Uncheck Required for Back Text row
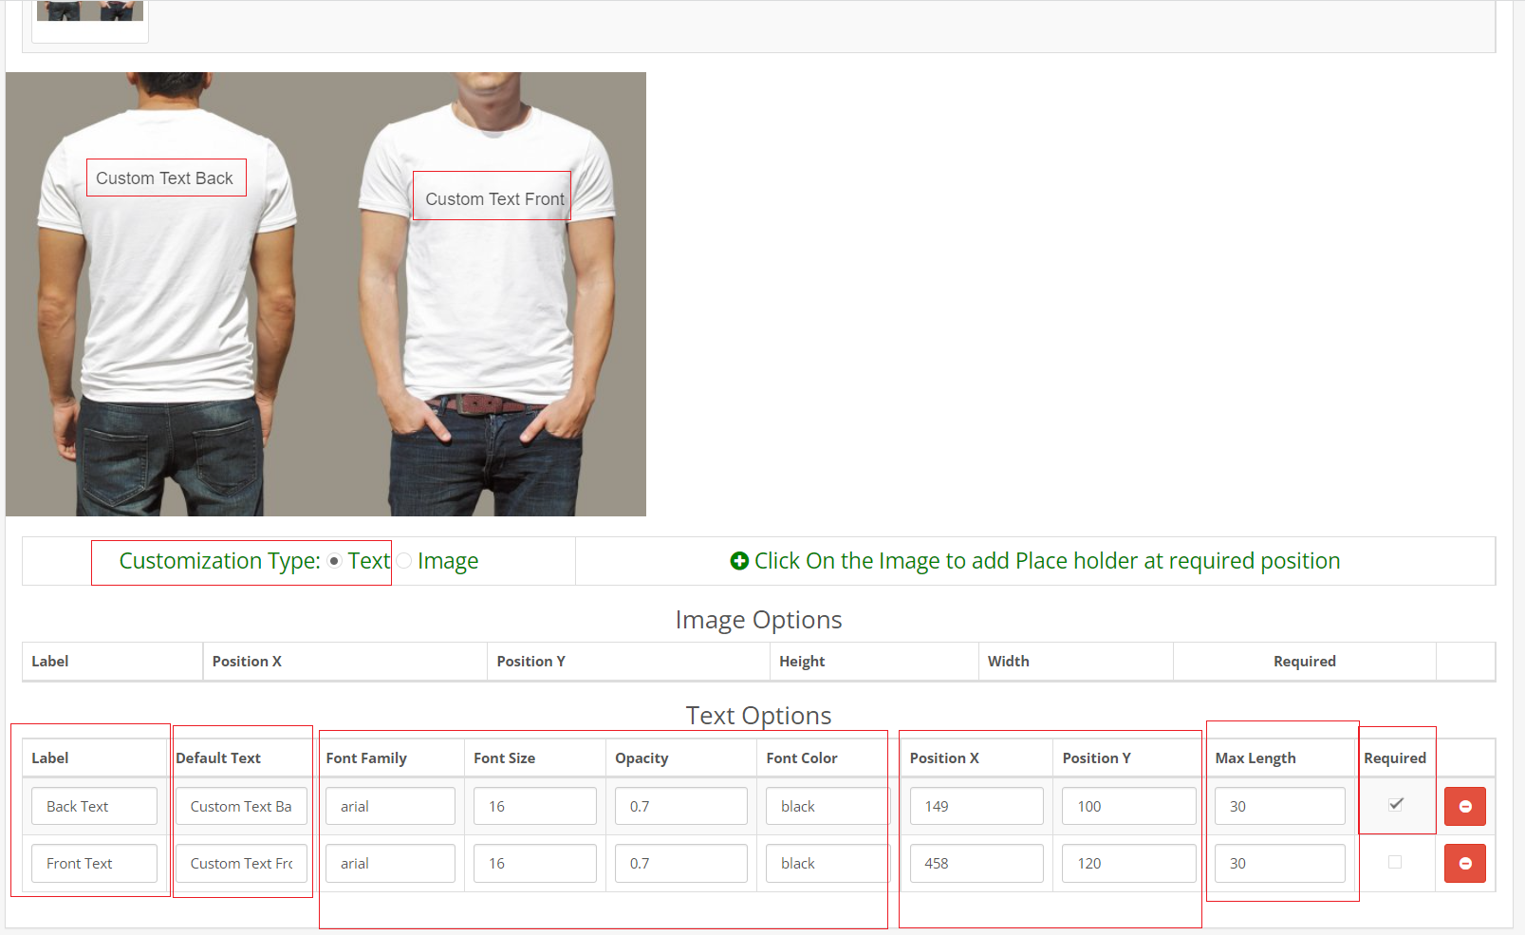 tap(1395, 804)
